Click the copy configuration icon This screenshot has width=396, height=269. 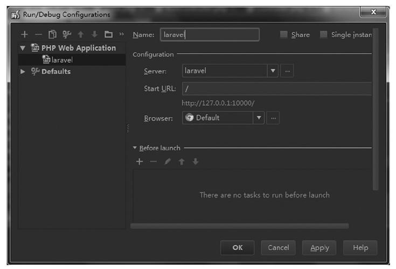(52, 34)
